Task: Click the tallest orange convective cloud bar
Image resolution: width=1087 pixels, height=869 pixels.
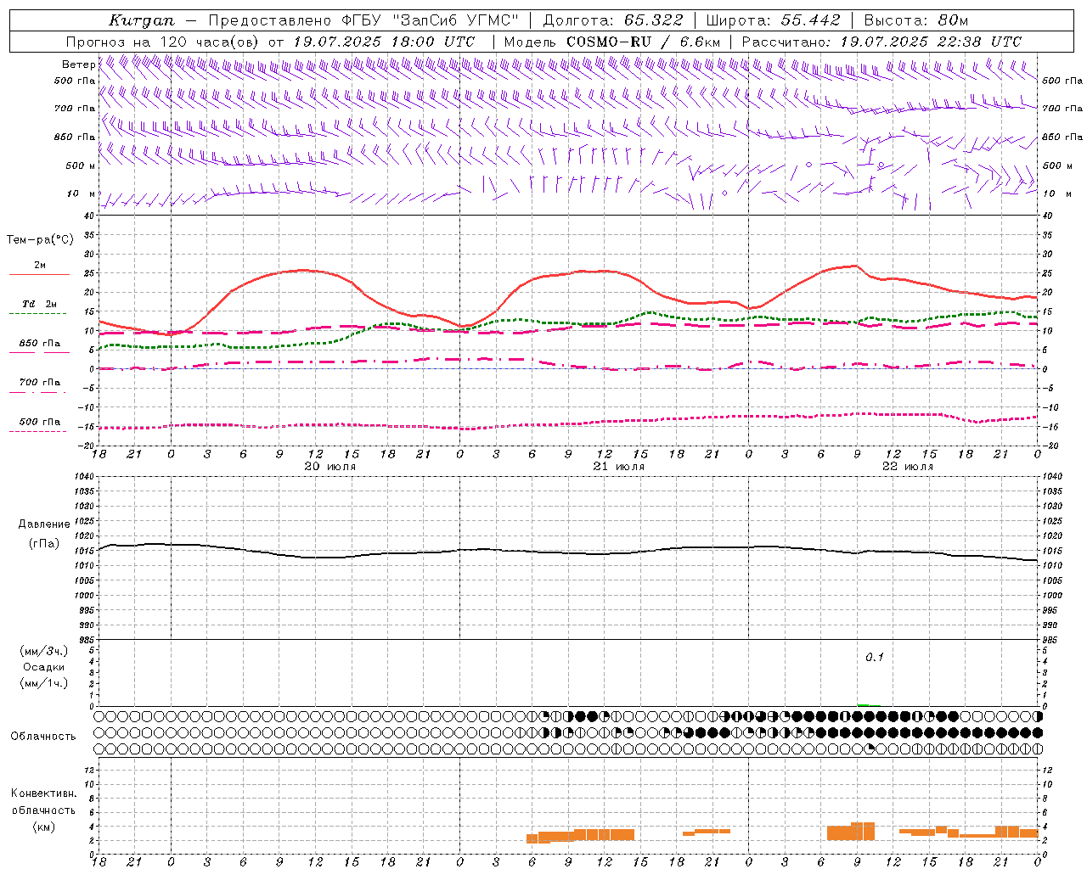Action: point(863,831)
